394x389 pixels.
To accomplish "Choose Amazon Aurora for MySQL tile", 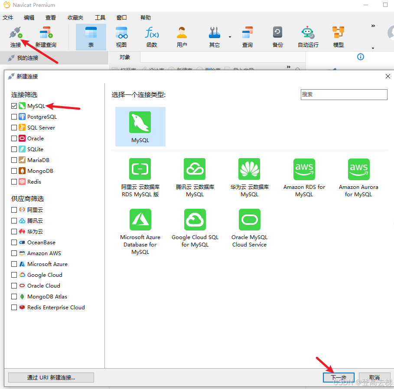I will pos(358,178).
